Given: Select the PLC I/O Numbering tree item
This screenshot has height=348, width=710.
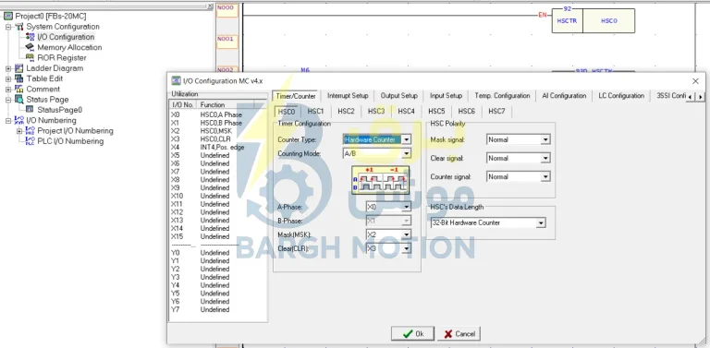Looking at the screenshot, I should (x=70, y=141).
